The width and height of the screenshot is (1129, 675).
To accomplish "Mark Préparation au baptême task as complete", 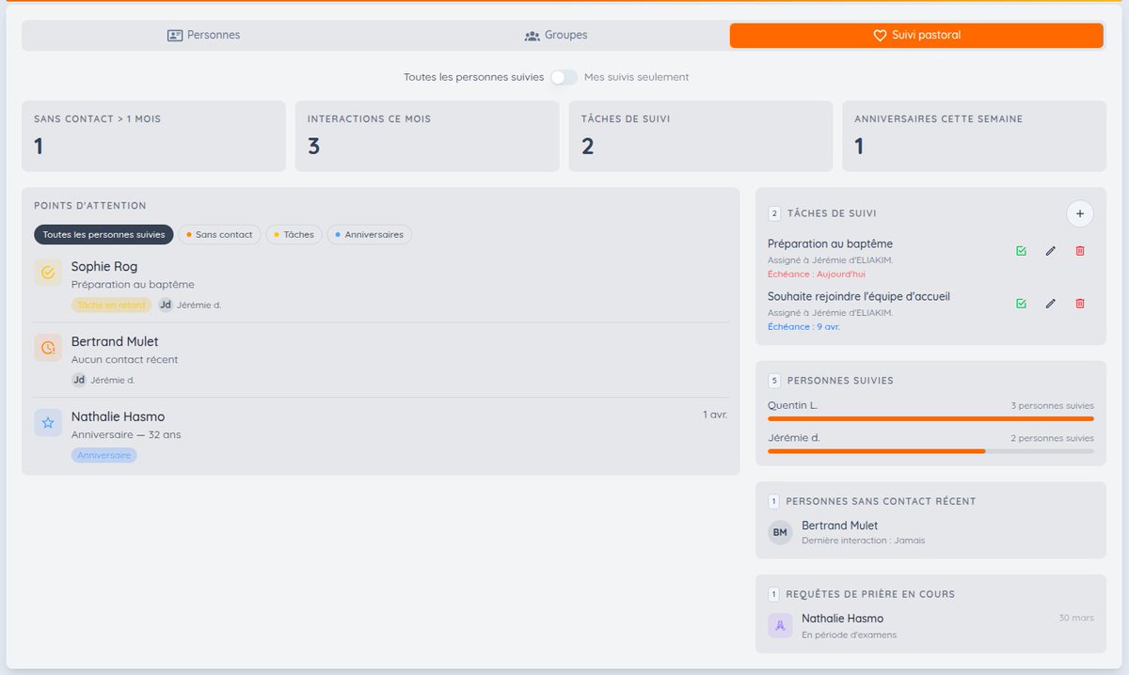I will 1021,251.
